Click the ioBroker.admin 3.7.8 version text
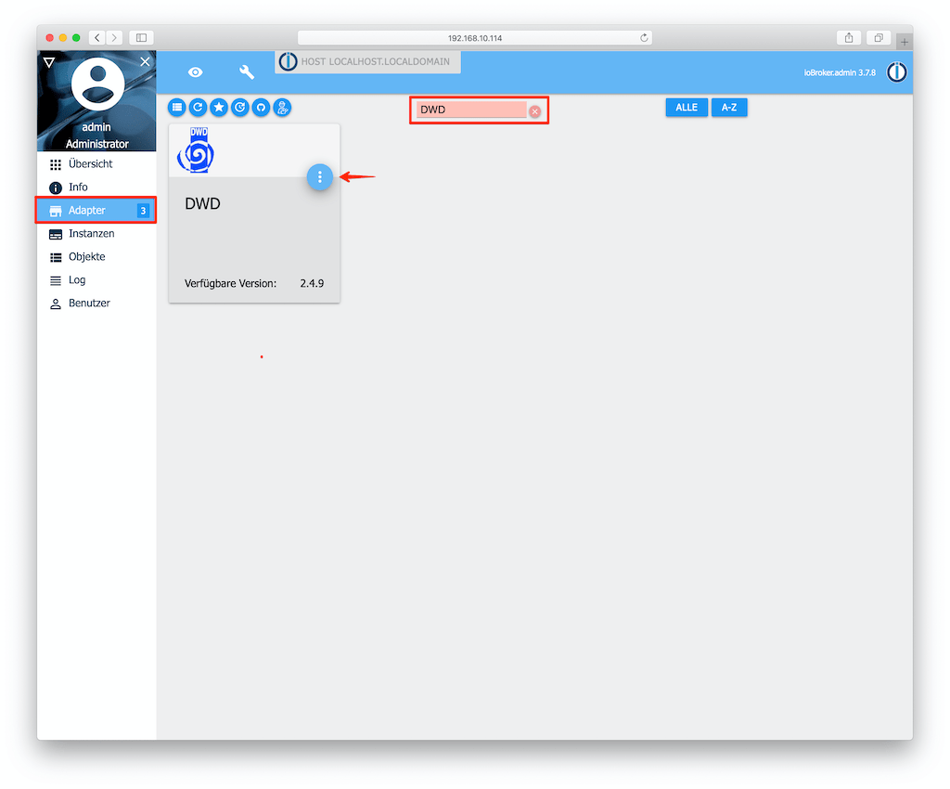This screenshot has width=950, height=789. coord(840,72)
